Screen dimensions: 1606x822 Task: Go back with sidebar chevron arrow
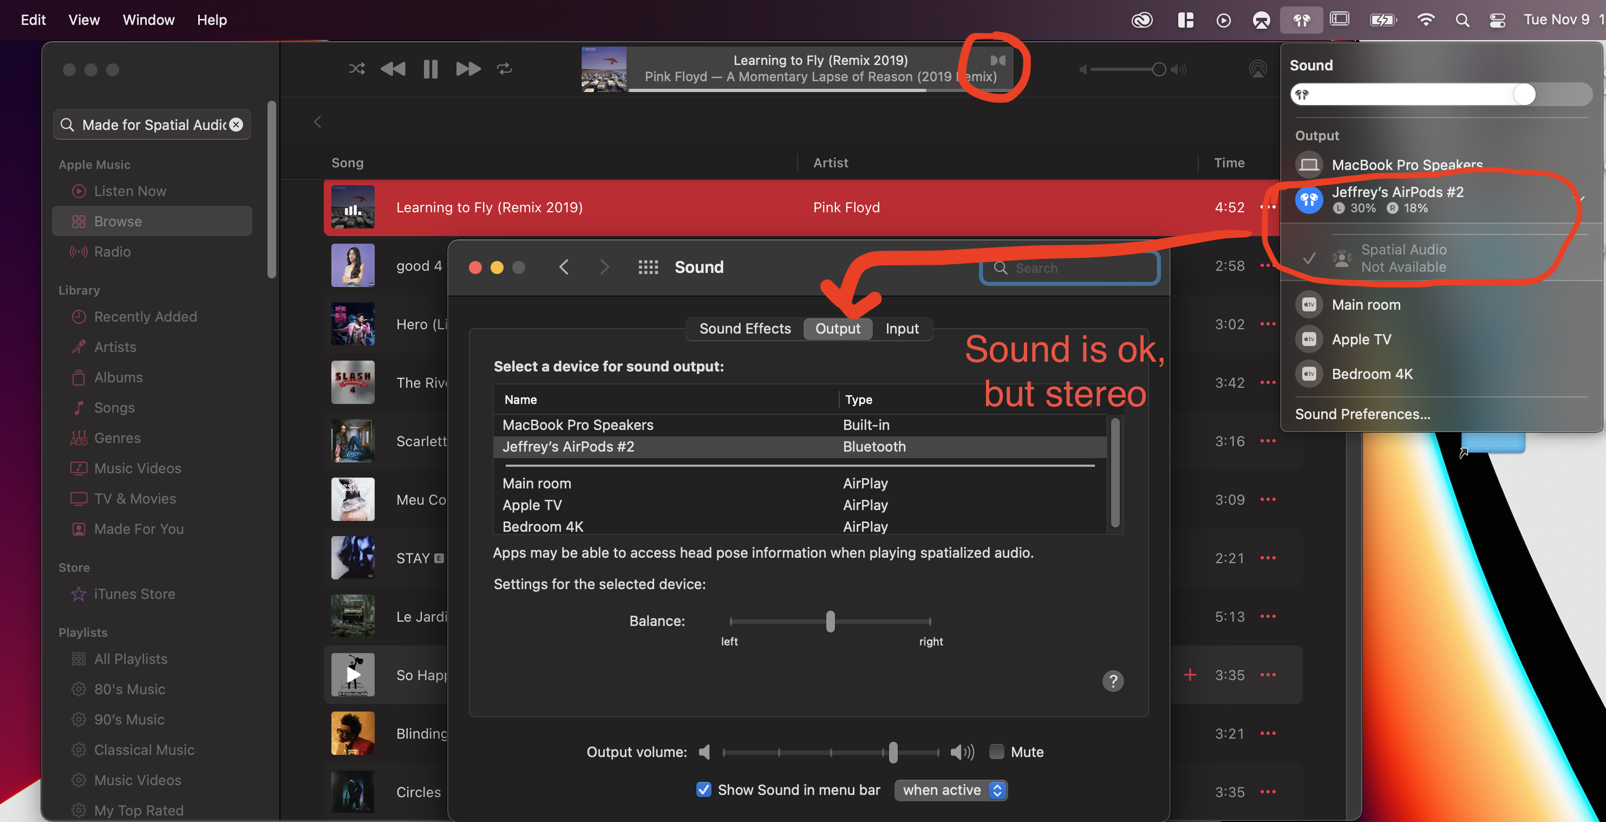pyautogui.click(x=317, y=122)
